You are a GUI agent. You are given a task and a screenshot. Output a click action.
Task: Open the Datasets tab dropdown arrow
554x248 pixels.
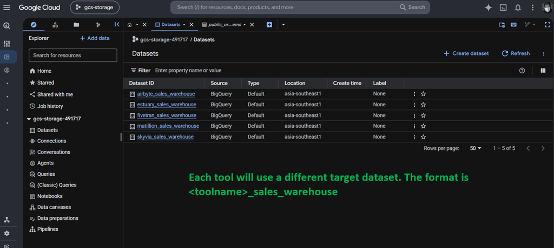click(184, 25)
